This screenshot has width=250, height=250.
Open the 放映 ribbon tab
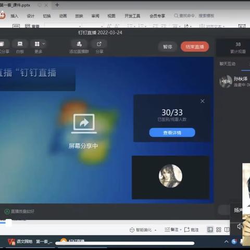79,16
